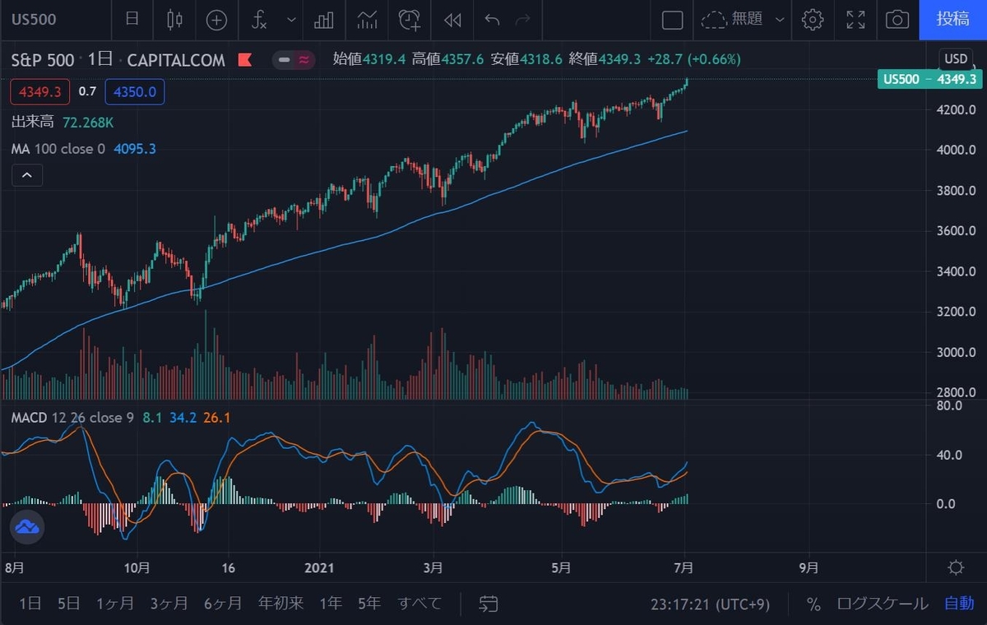
Task: Open the time axis settings gear
Action: [x=956, y=567]
